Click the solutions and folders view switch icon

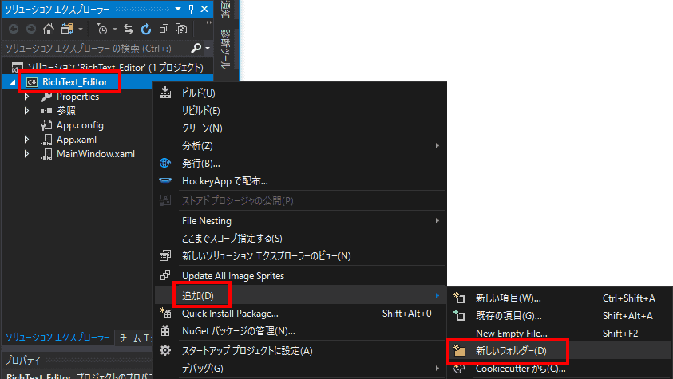pyautogui.click(x=67, y=29)
